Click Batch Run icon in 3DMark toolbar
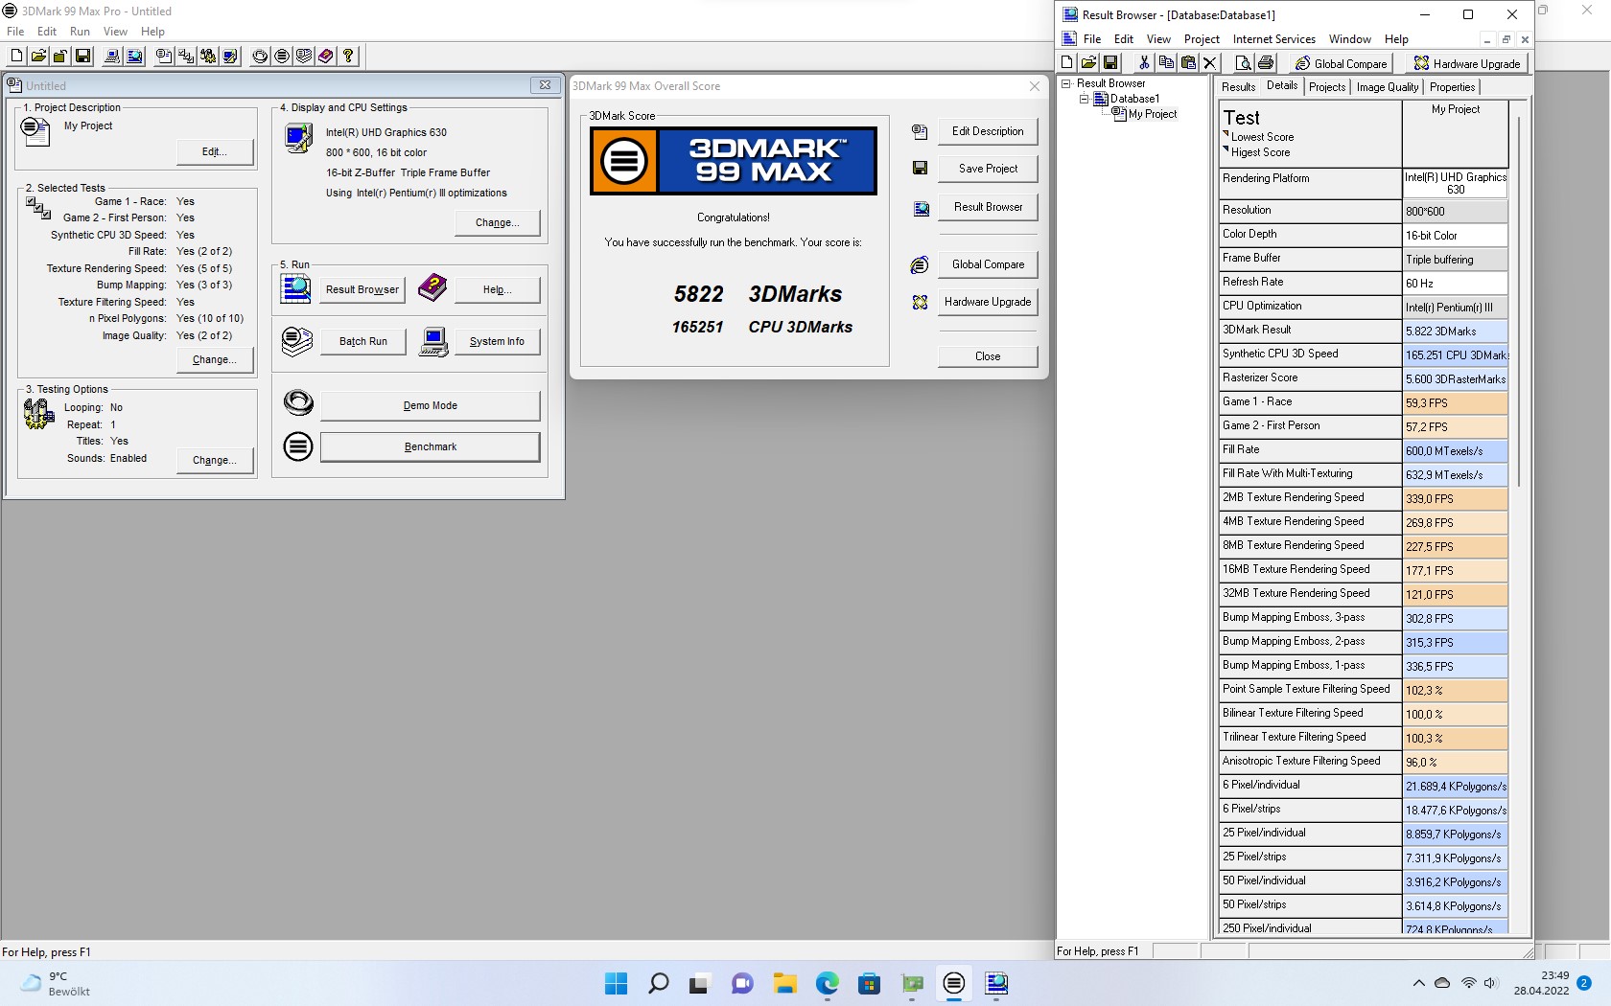1611x1006 pixels. pos(304,57)
